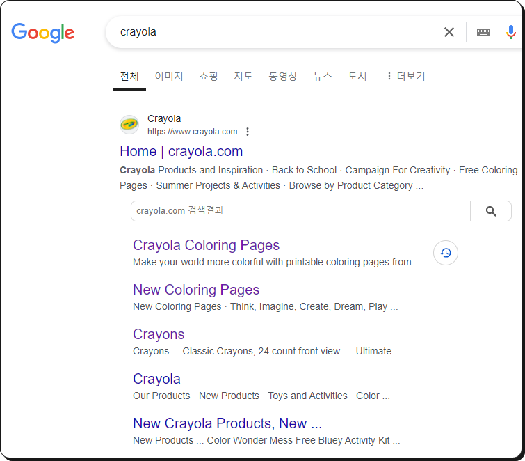Open New Crayola Products, New ... link

tap(227, 423)
